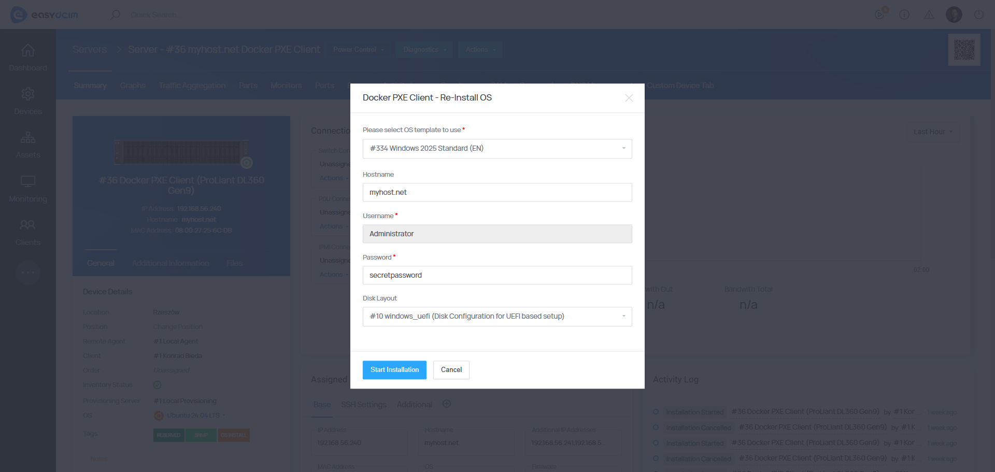Open the OS template dropdown
This screenshot has height=472, width=995.
click(x=497, y=149)
